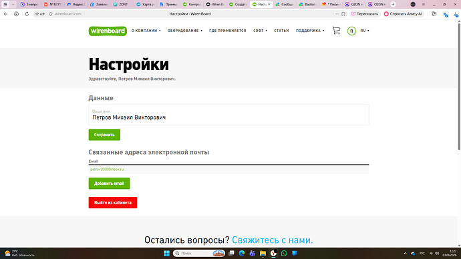The width and height of the screenshot is (461, 259).
Task: Bookmark this page icon
Action: click(x=343, y=14)
